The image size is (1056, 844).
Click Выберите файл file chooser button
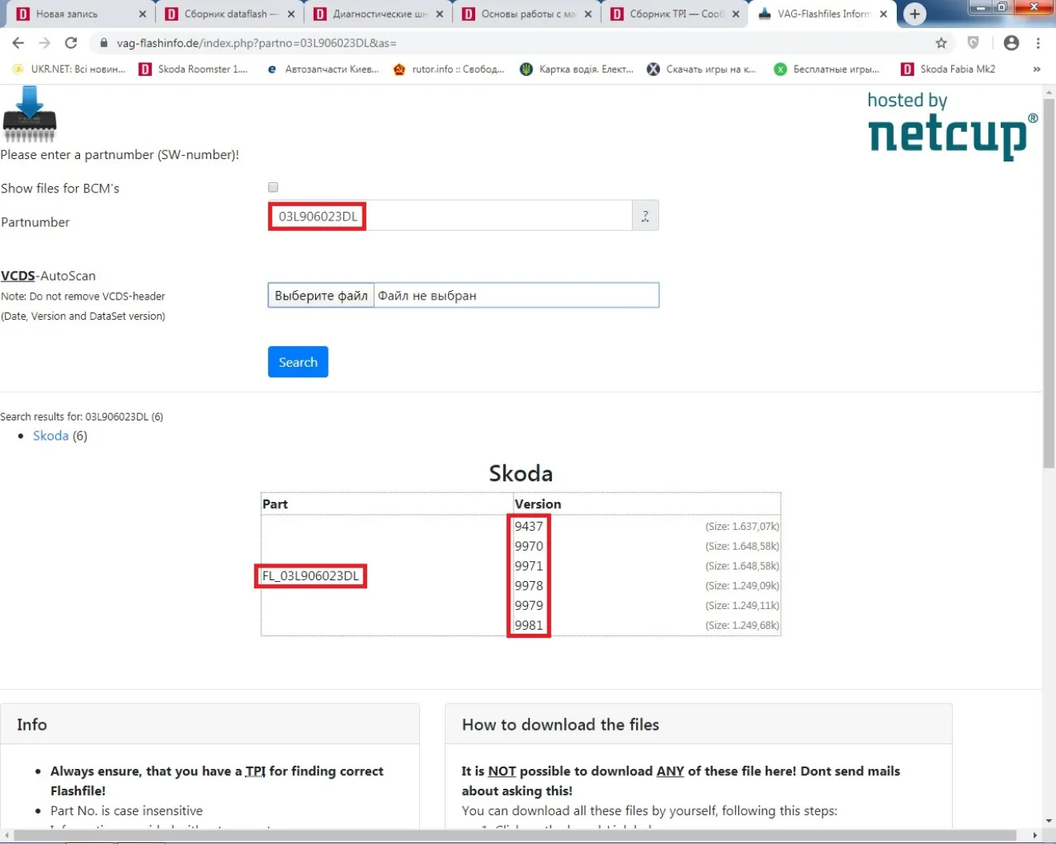pos(321,296)
